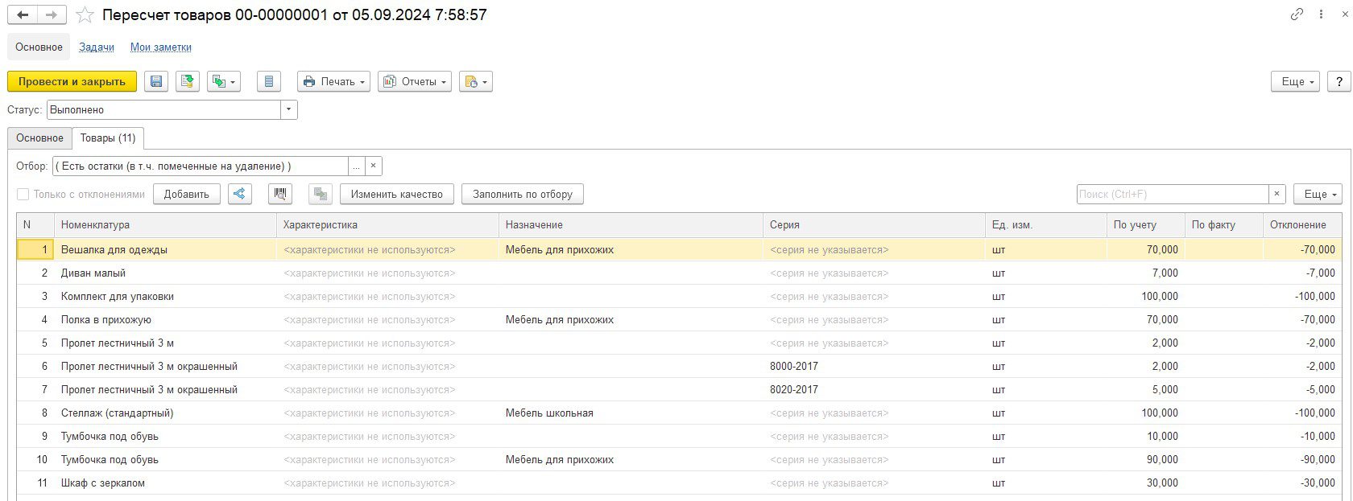Click the post document icon
Screen dimensions: 1353x501
click(x=188, y=81)
